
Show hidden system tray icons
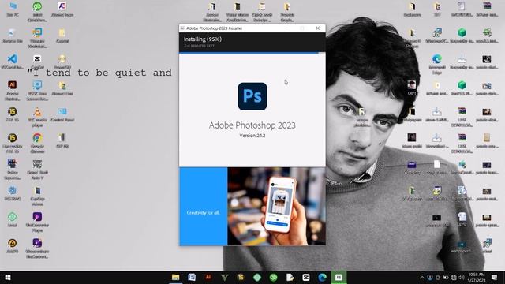(422, 277)
